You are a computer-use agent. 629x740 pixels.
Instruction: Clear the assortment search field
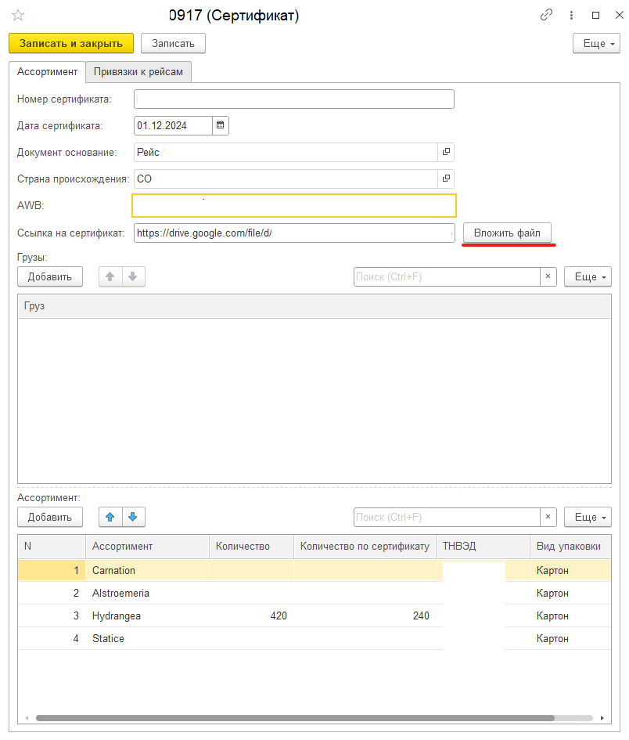pos(548,517)
